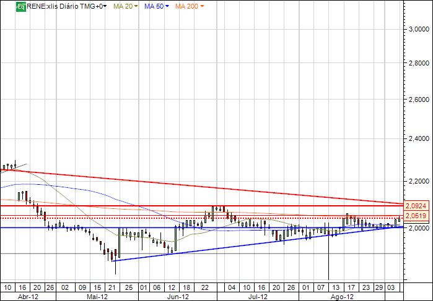Click the 22 date label in June
The height and width of the screenshot is (301, 433).
click(x=205, y=288)
